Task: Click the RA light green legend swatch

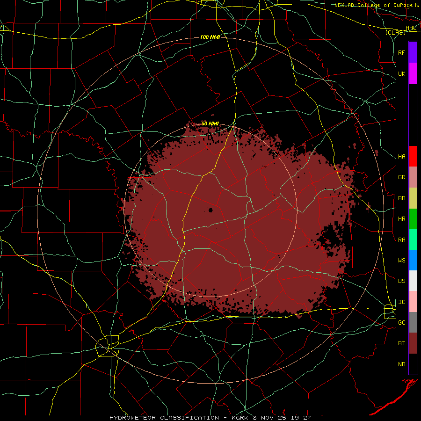Action: (413, 240)
